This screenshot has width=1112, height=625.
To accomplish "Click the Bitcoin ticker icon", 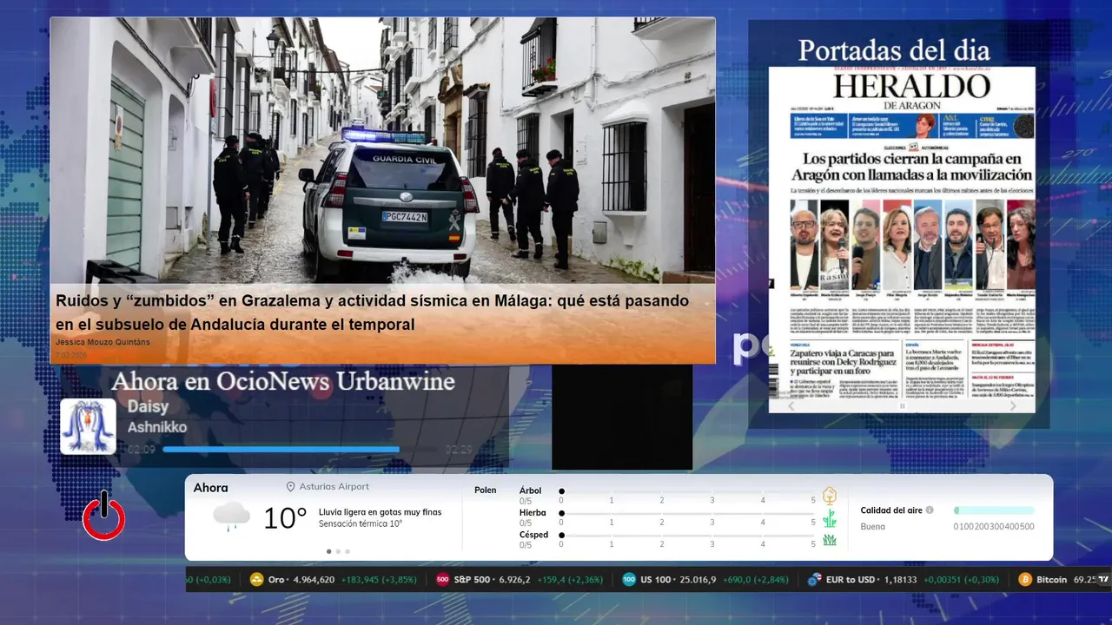I will point(1024,580).
